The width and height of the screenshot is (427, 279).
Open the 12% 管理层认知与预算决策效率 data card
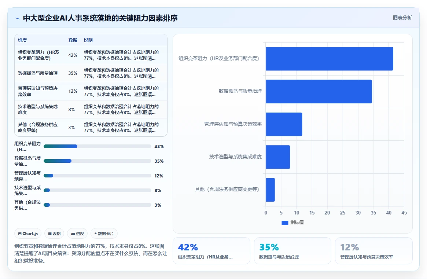[373, 251]
